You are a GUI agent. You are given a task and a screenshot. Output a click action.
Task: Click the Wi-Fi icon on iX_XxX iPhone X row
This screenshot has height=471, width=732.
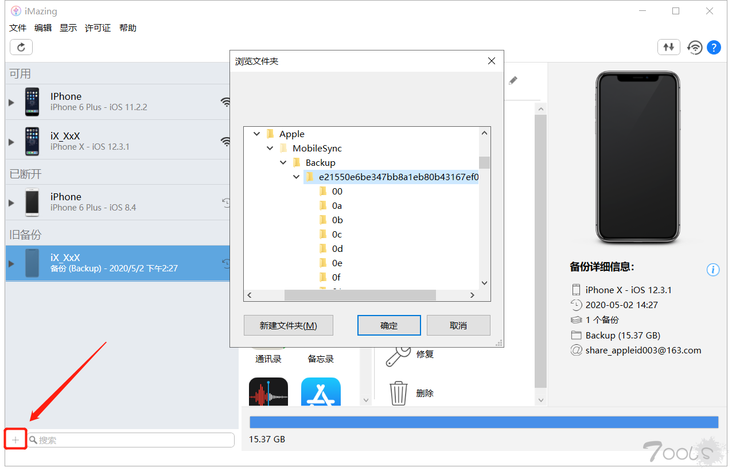point(226,141)
